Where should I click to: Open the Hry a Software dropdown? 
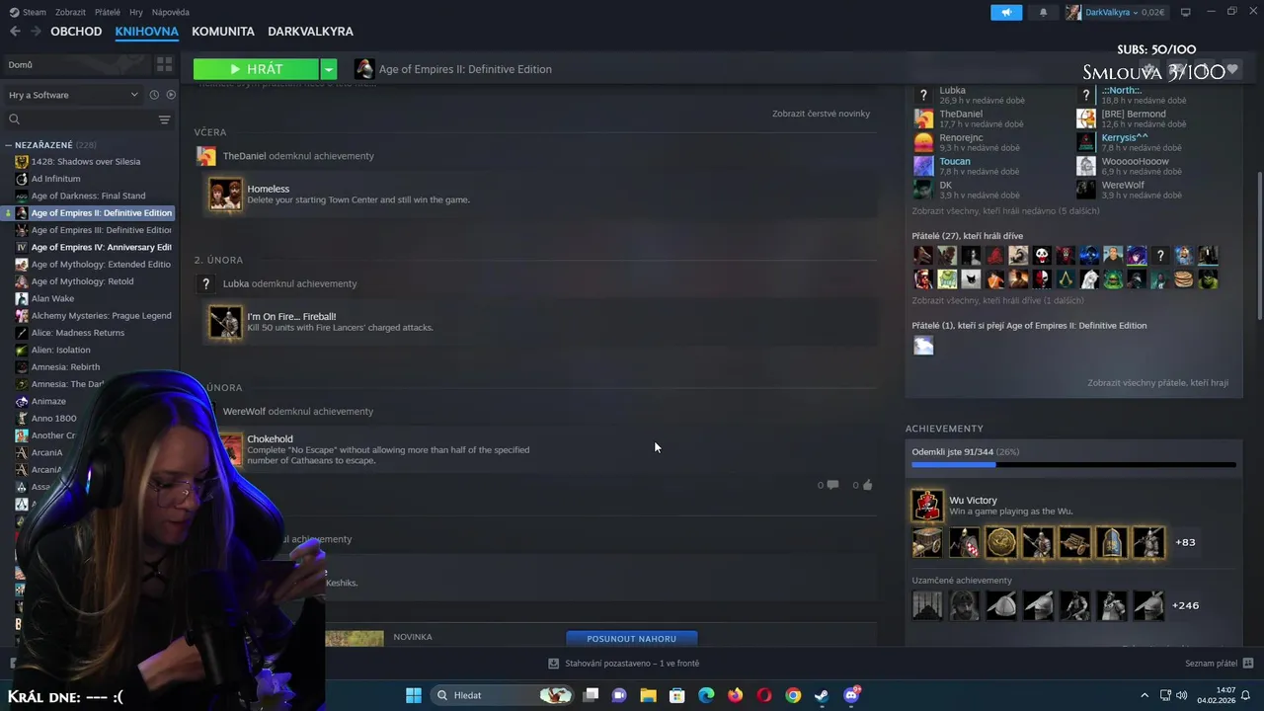[73, 95]
